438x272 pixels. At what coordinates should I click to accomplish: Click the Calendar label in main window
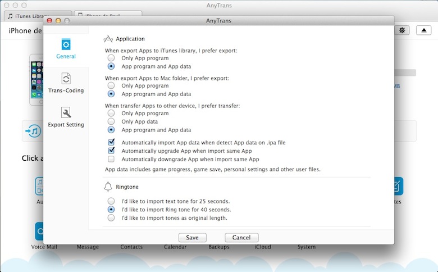coord(175,247)
